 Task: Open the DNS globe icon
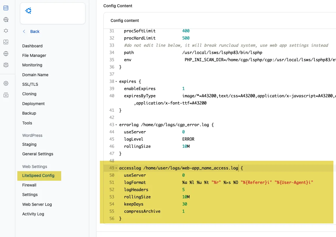point(6,53)
